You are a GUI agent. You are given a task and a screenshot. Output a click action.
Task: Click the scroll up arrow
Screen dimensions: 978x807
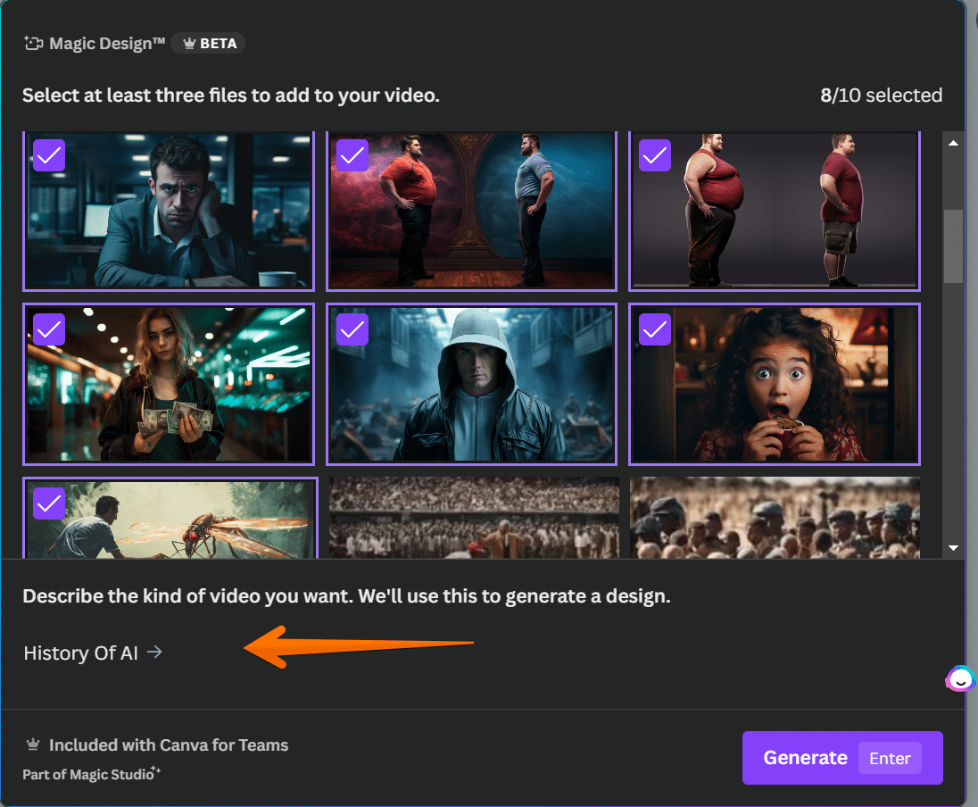tap(953, 144)
